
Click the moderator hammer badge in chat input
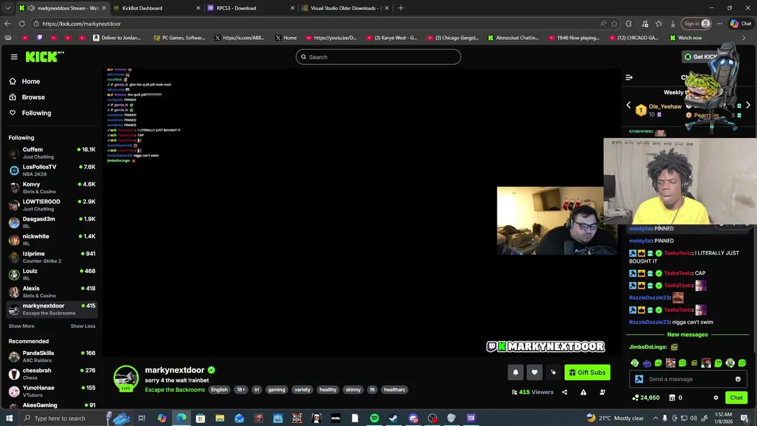coord(639,379)
